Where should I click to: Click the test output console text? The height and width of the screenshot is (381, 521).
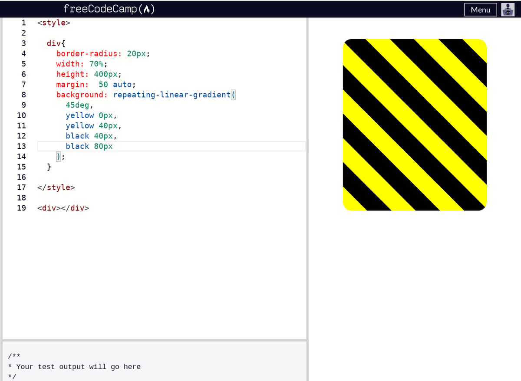pyautogui.click(x=75, y=367)
